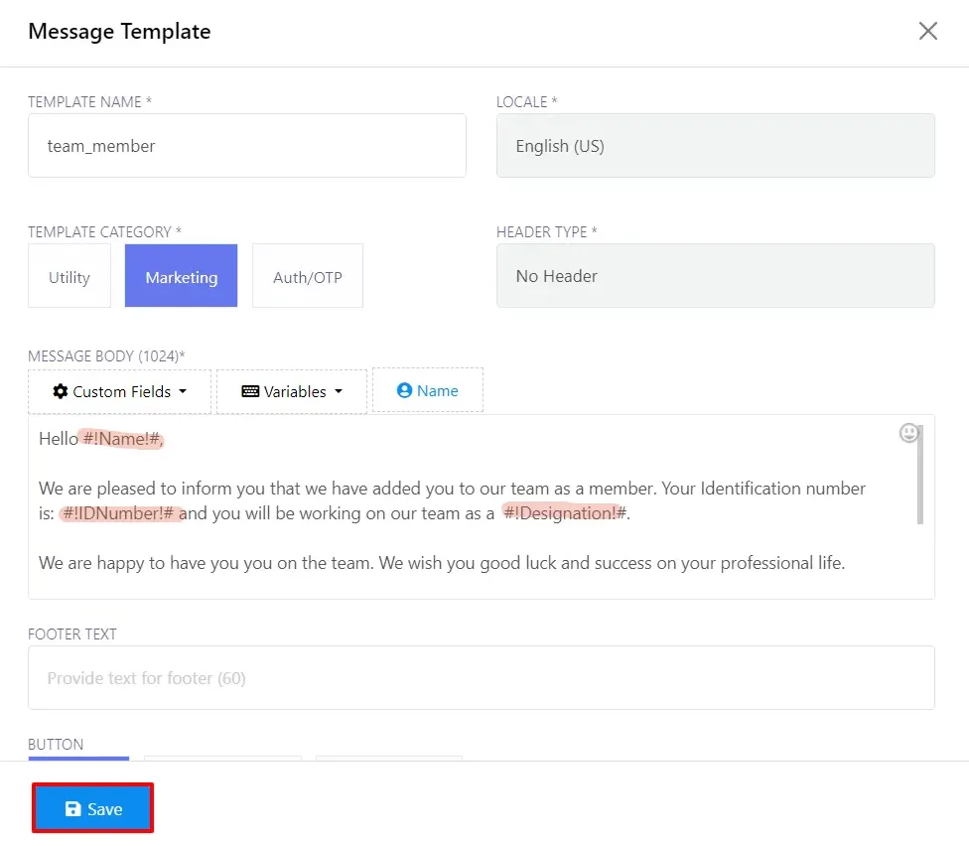Click the message body scrollbar
969x846 pixels.
920,475
